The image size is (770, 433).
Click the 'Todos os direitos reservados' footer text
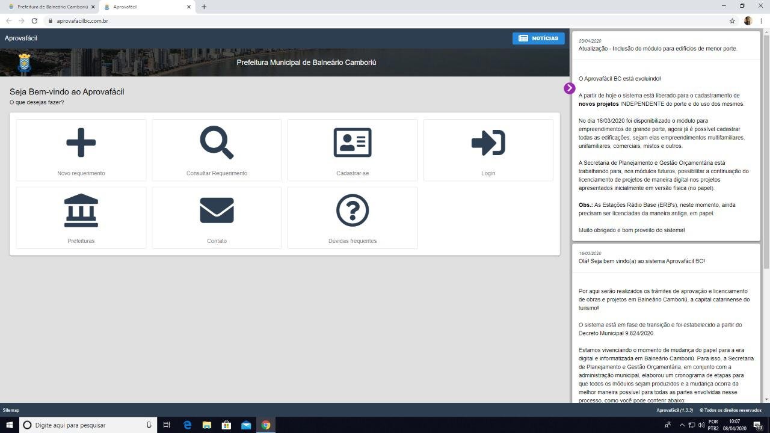point(730,410)
